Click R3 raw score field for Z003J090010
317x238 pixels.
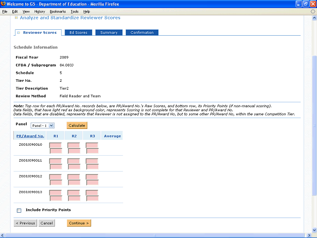(92, 145)
